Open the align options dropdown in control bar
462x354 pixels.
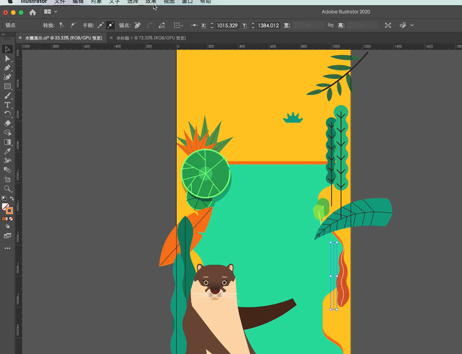pyautogui.click(x=178, y=25)
